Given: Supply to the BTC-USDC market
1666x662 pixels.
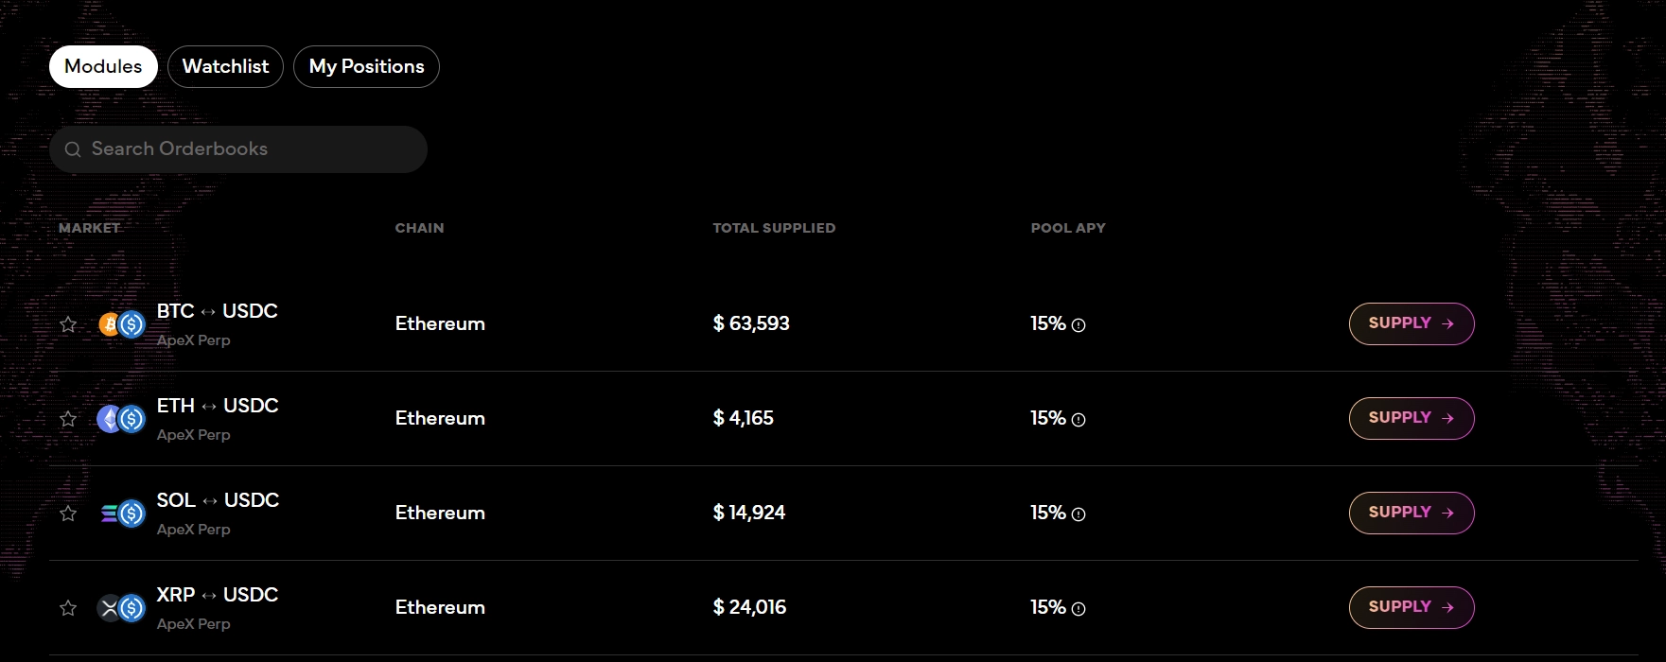Looking at the screenshot, I should point(1411,323).
